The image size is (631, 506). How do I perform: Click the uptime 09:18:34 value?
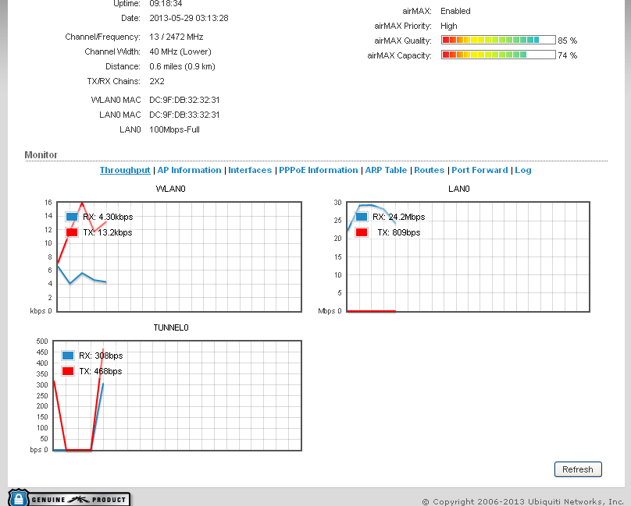(x=166, y=4)
